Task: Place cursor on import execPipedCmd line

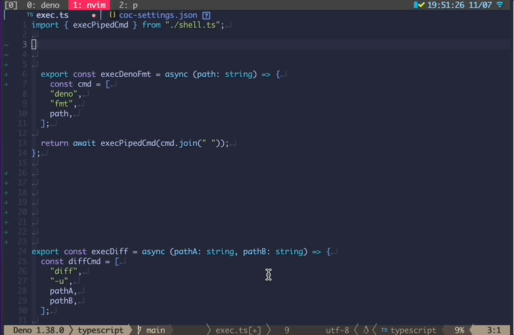Action: pos(128,25)
